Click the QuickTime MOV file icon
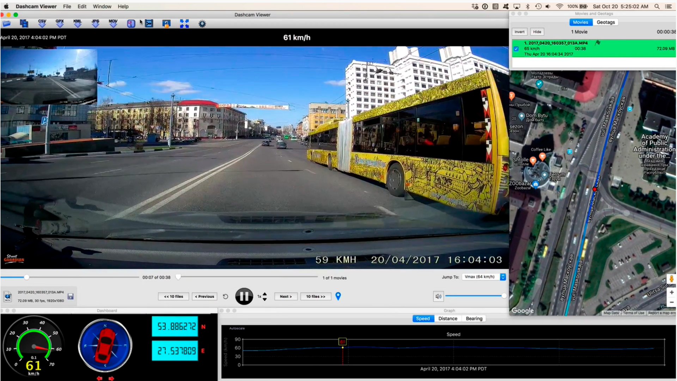 tap(8, 296)
